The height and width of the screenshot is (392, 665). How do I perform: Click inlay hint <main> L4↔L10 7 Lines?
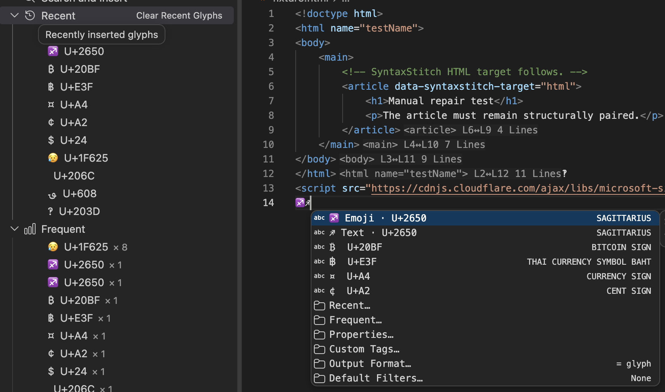(x=424, y=145)
